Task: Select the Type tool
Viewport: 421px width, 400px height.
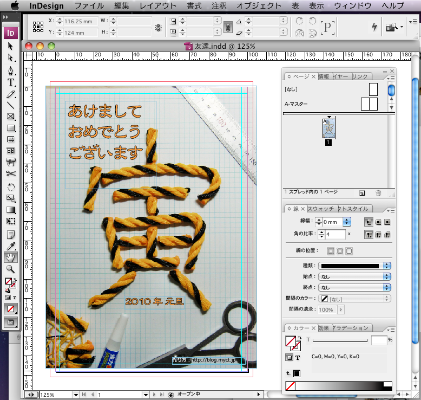Action: (x=10, y=82)
